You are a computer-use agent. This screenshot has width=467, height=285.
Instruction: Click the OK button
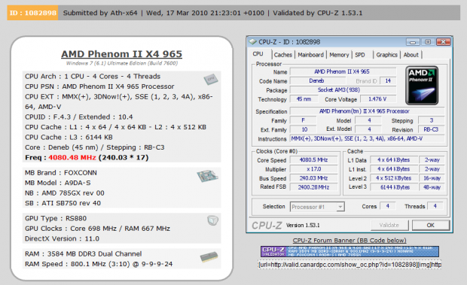(x=430, y=226)
